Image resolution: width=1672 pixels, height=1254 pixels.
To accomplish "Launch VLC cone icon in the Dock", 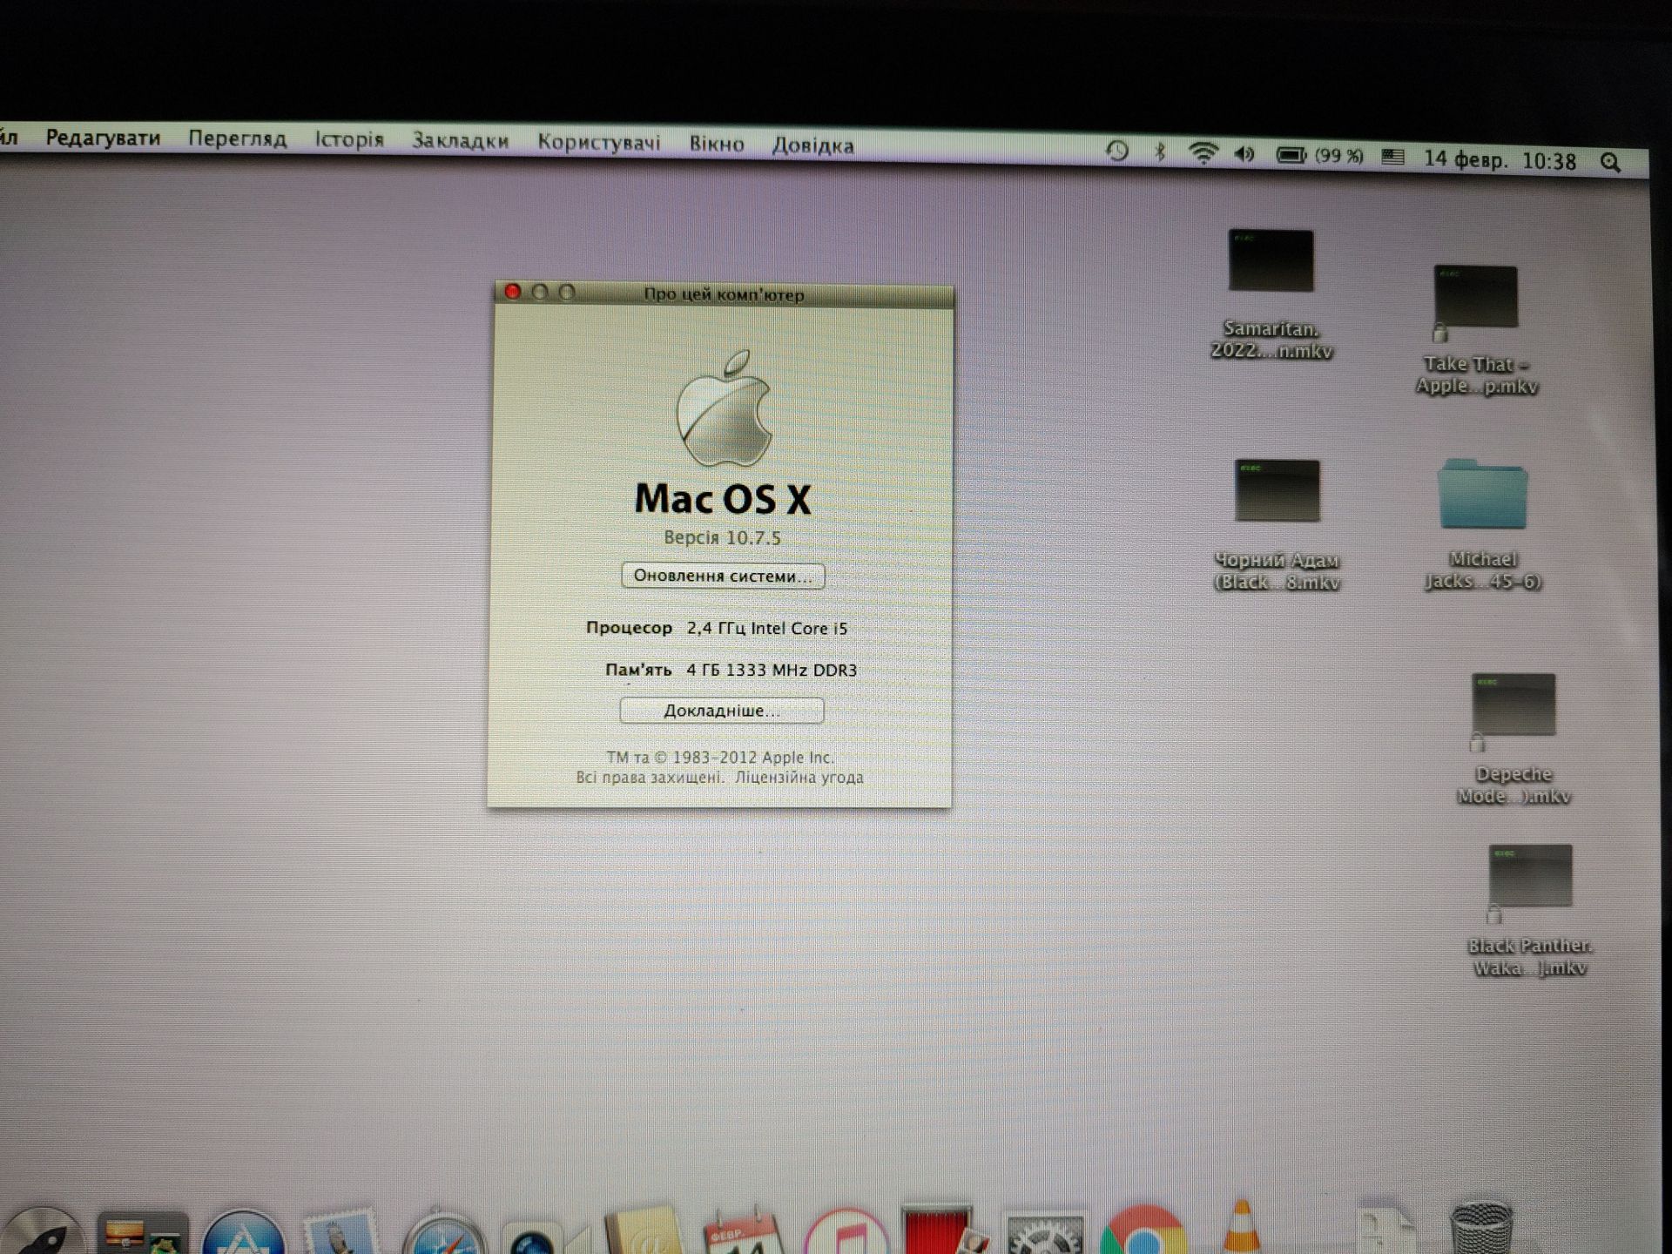I will [x=1243, y=1228].
